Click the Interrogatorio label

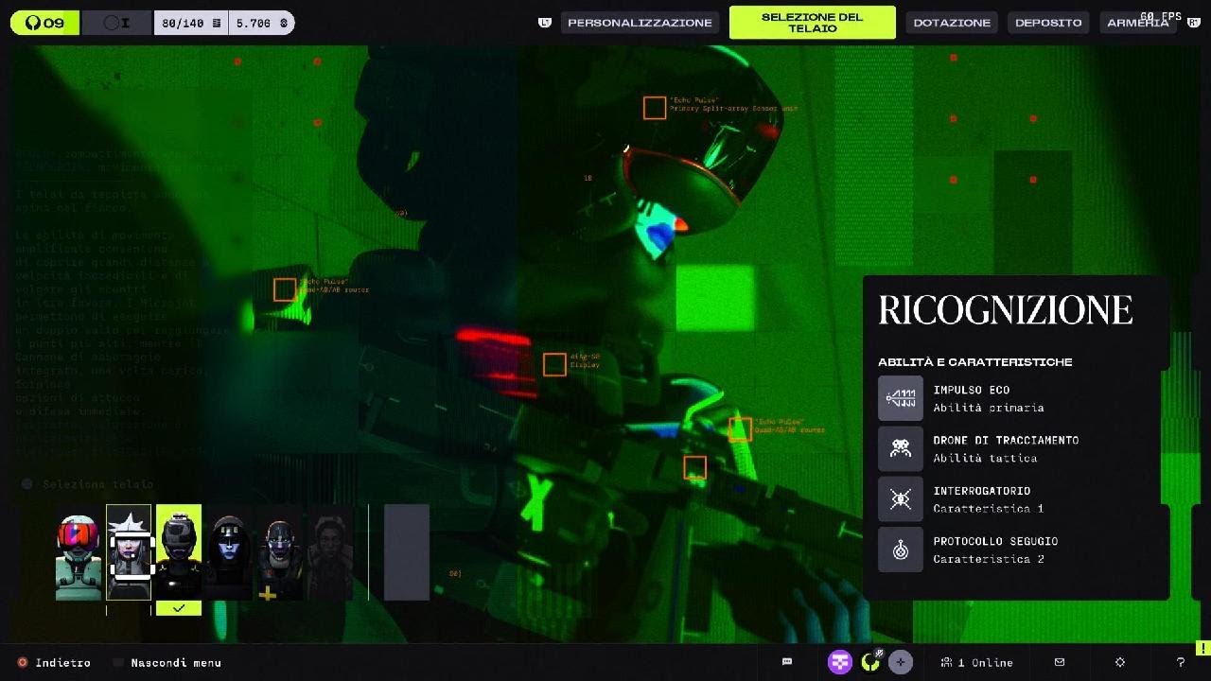coord(982,491)
